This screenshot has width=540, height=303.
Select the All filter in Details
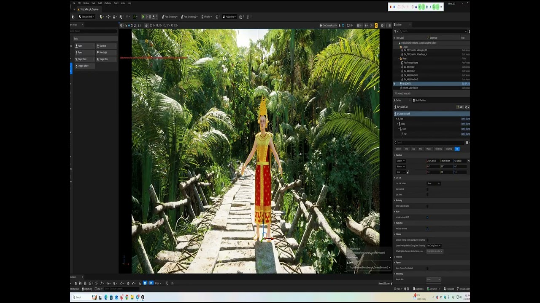click(x=457, y=149)
